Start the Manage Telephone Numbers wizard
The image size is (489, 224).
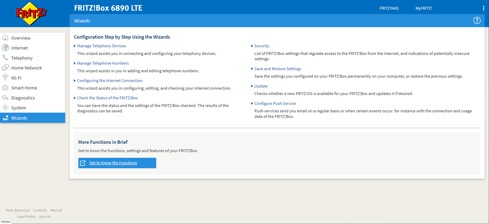pyautogui.click(x=103, y=63)
